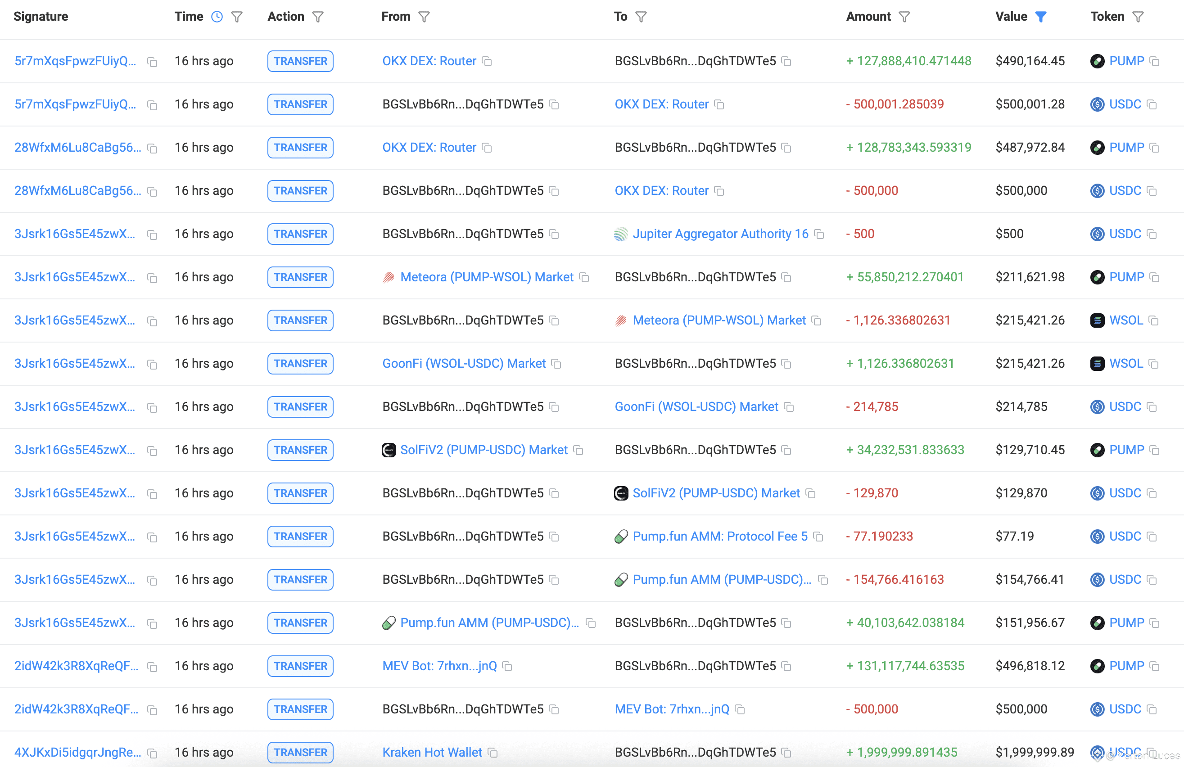The width and height of the screenshot is (1184, 767).
Task: Open the Action column filter
Action: coord(318,17)
